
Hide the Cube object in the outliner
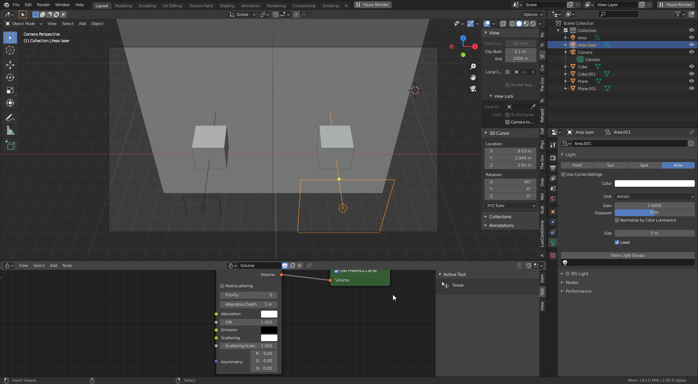(x=691, y=66)
